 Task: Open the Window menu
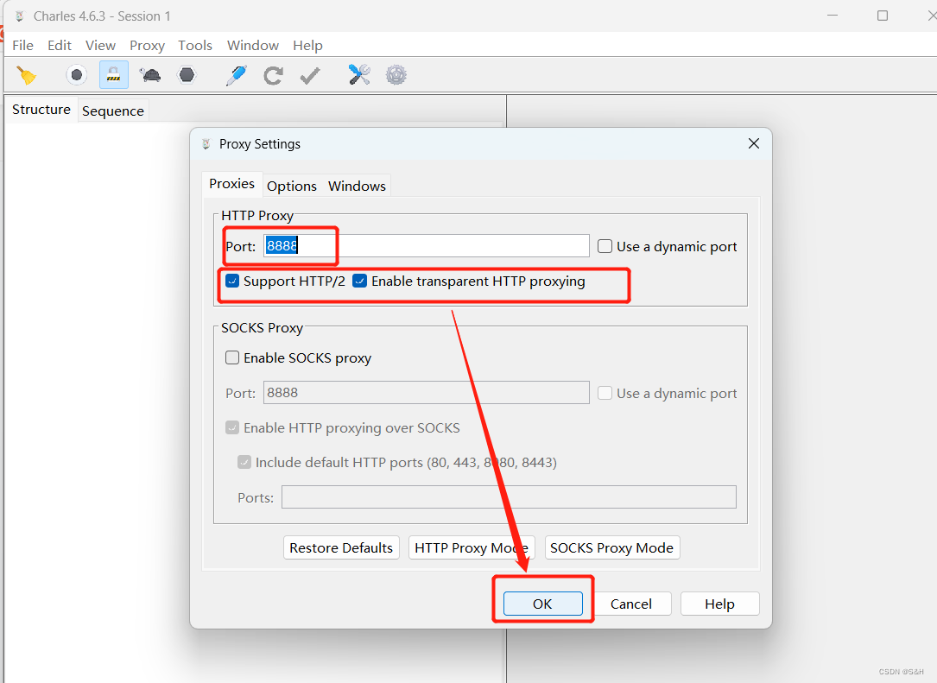point(253,46)
